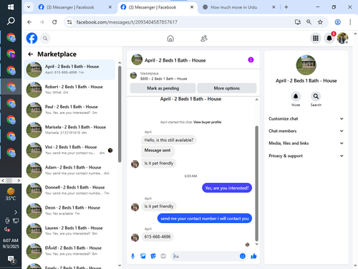
Task: Open Lauren - 2 Beds 1 Bath chat
Action: point(69,231)
